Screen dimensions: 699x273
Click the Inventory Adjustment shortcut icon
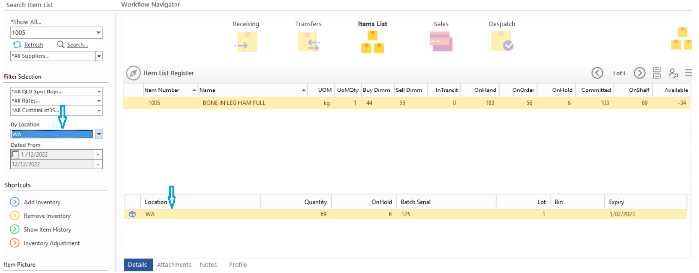pyautogui.click(x=14, y=243)
